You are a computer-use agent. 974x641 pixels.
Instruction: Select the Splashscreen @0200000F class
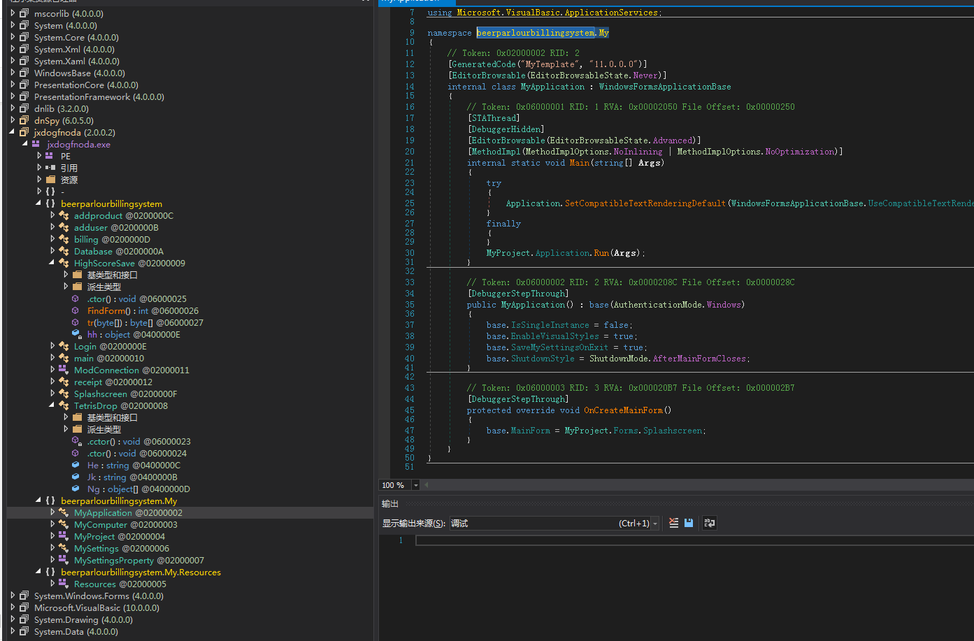[x=126, y=394]
